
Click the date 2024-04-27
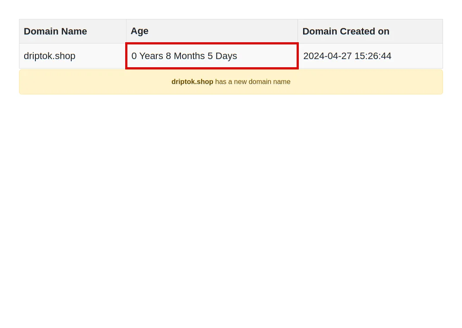[327, 56]
